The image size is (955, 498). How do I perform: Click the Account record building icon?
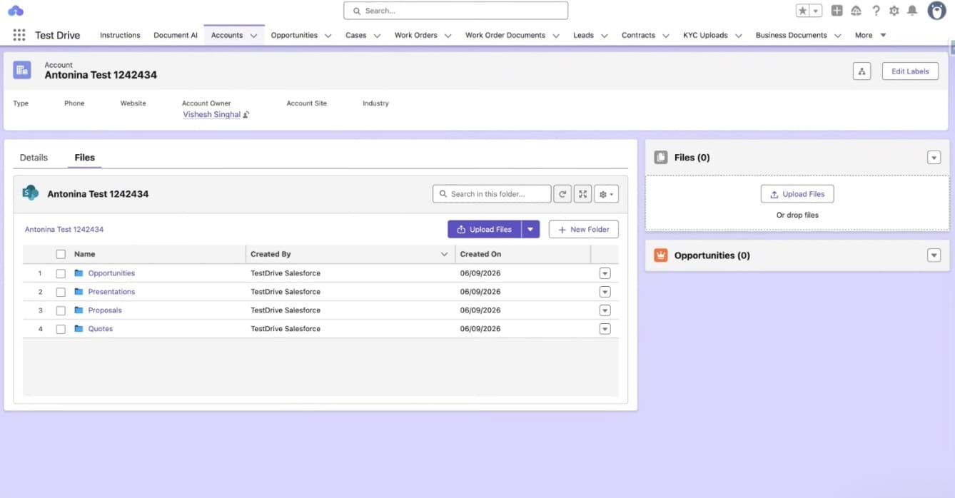[x=22, y=70]
